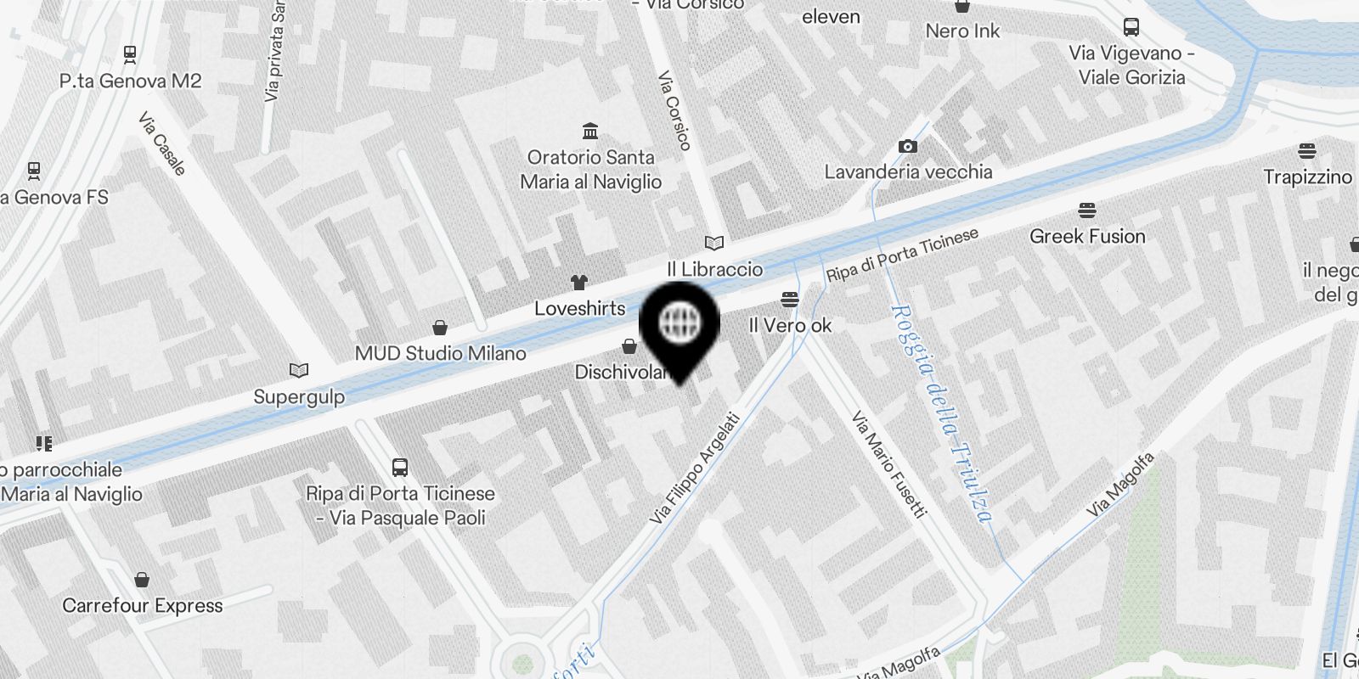Select the Roggia della Triulza waterway label
1359x679 pixels.
(x=942, y=413)
